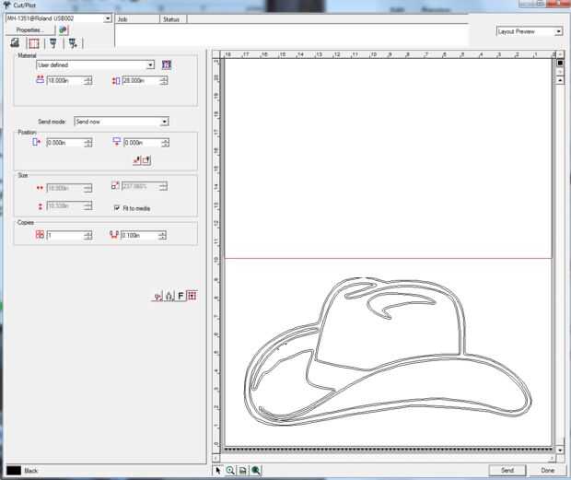Click the pointer select tool below preview
The width and height of the screenshot is (571, 480).
(x=218, y=470)
